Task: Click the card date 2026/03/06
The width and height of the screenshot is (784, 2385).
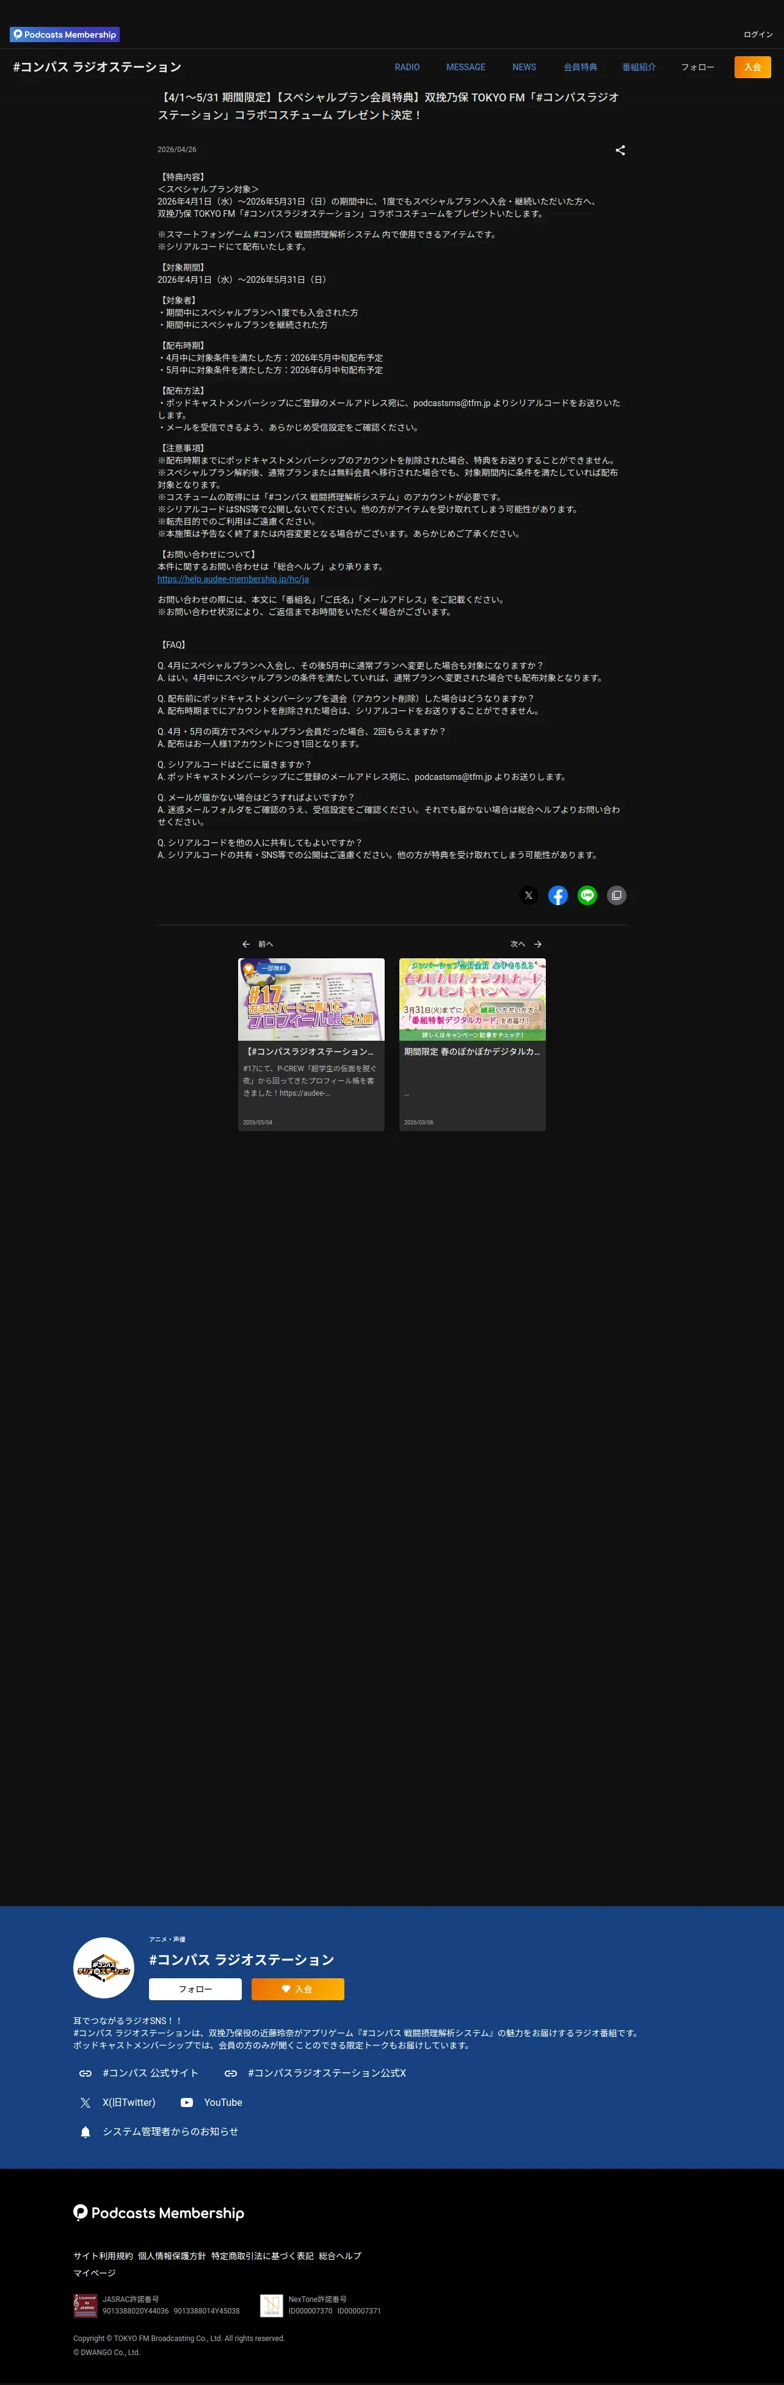Action: 418,1122
